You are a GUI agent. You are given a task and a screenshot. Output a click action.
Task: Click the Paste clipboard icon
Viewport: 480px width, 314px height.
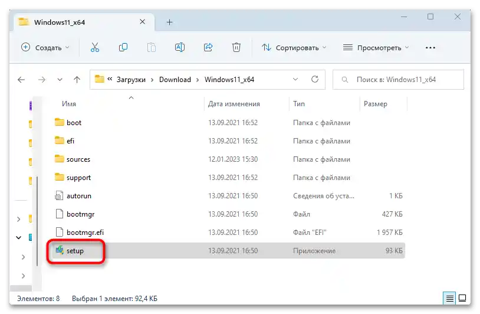[x=151, y=47]
